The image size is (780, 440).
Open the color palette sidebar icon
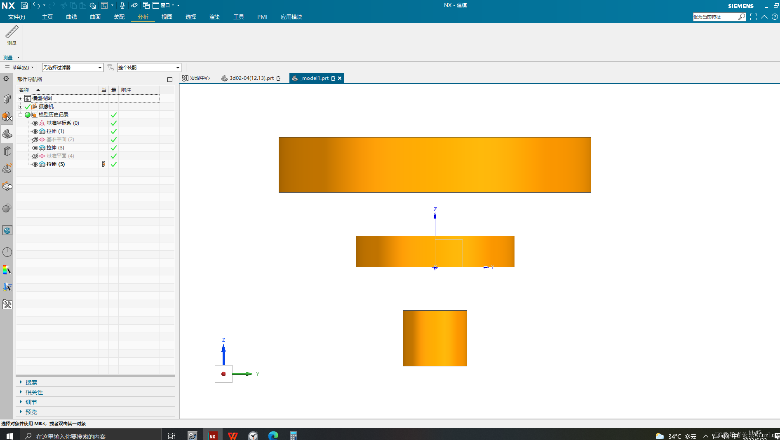point(7,270)
